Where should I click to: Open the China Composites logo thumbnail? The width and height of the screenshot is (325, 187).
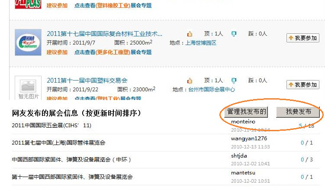click(28, 42)
